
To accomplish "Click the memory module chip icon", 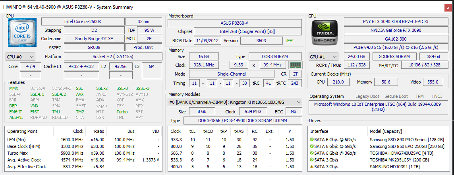I will [296, 65].
